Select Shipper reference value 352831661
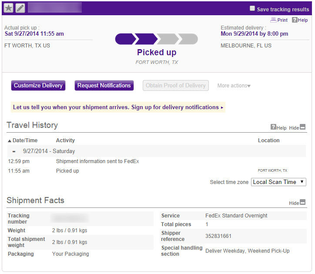Viewport: 315px width, 274px height. tap(218, 236)
